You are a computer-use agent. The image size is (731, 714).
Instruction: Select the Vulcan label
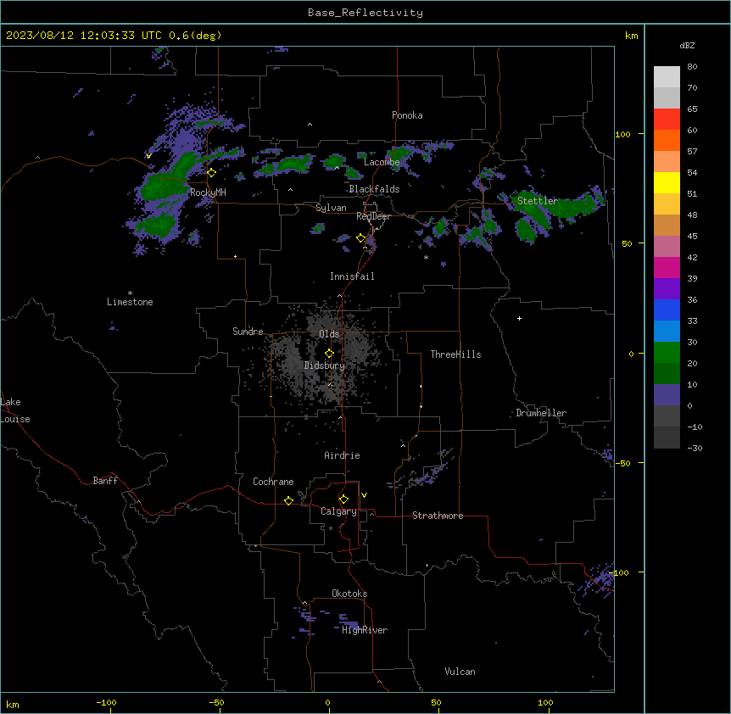[x=460, y=672]
